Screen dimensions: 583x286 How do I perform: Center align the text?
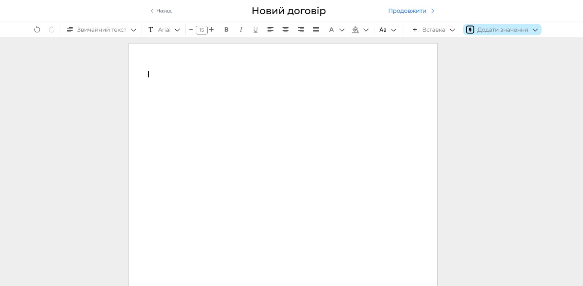pyautogui.click(x=286, y=30)
